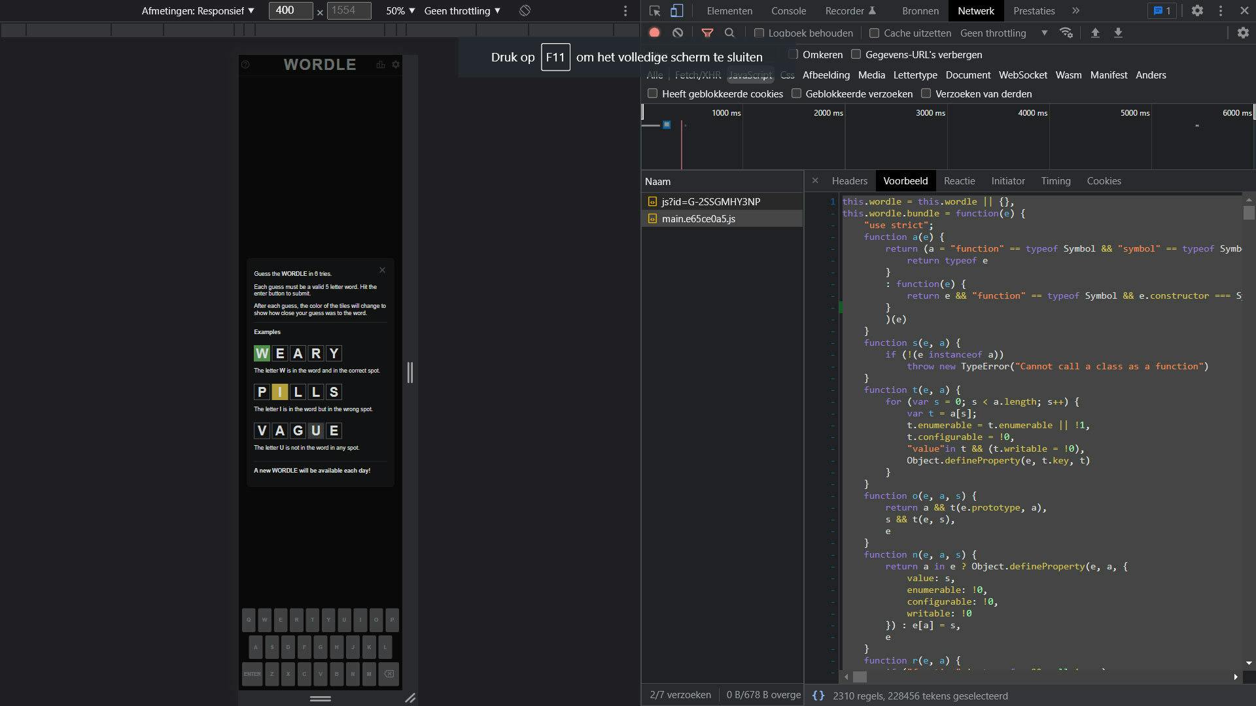Enable Logboek behouden checkbox

point(759,33)
